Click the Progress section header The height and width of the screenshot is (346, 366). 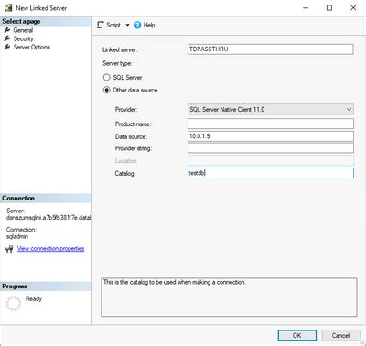pos(46,287)
